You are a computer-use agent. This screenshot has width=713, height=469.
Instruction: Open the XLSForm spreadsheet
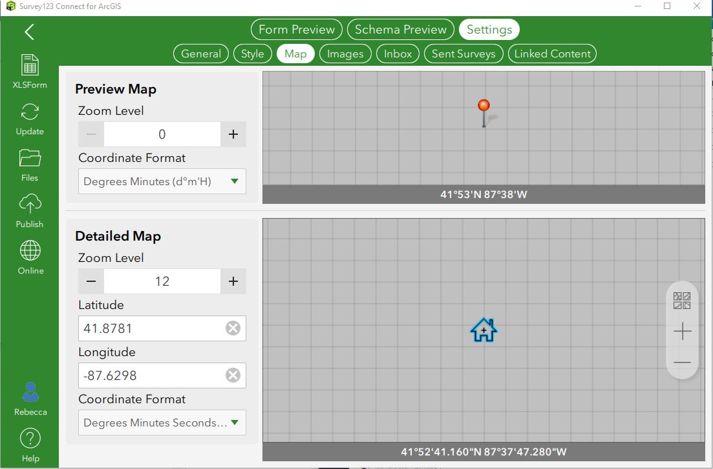(30, 71)
